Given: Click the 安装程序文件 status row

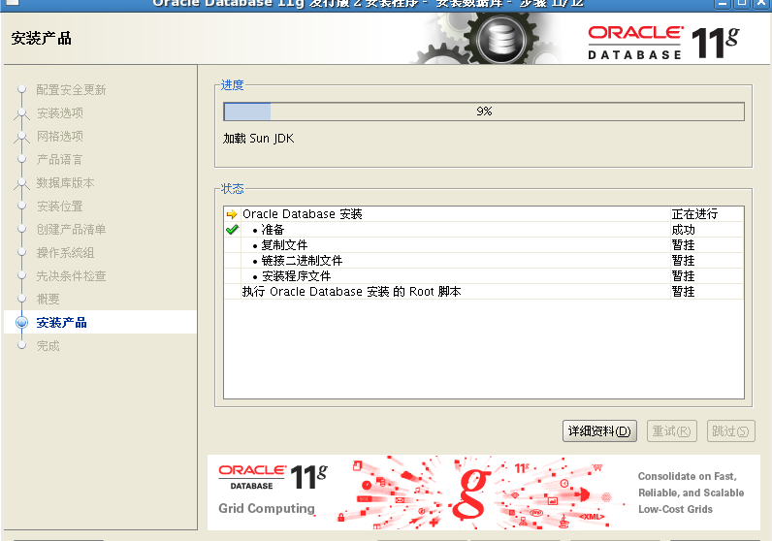Looking at the screenshot, I should (x=484, y=275).
